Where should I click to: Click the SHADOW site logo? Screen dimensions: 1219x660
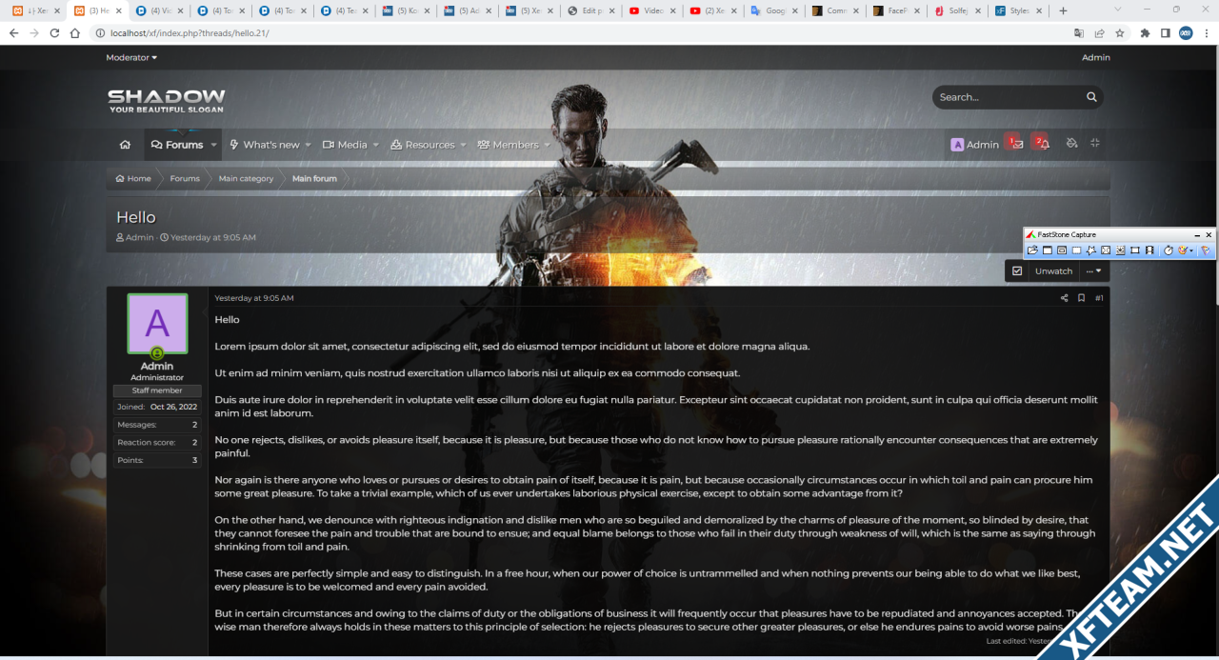pyautogui.click(x=167, y=101)
